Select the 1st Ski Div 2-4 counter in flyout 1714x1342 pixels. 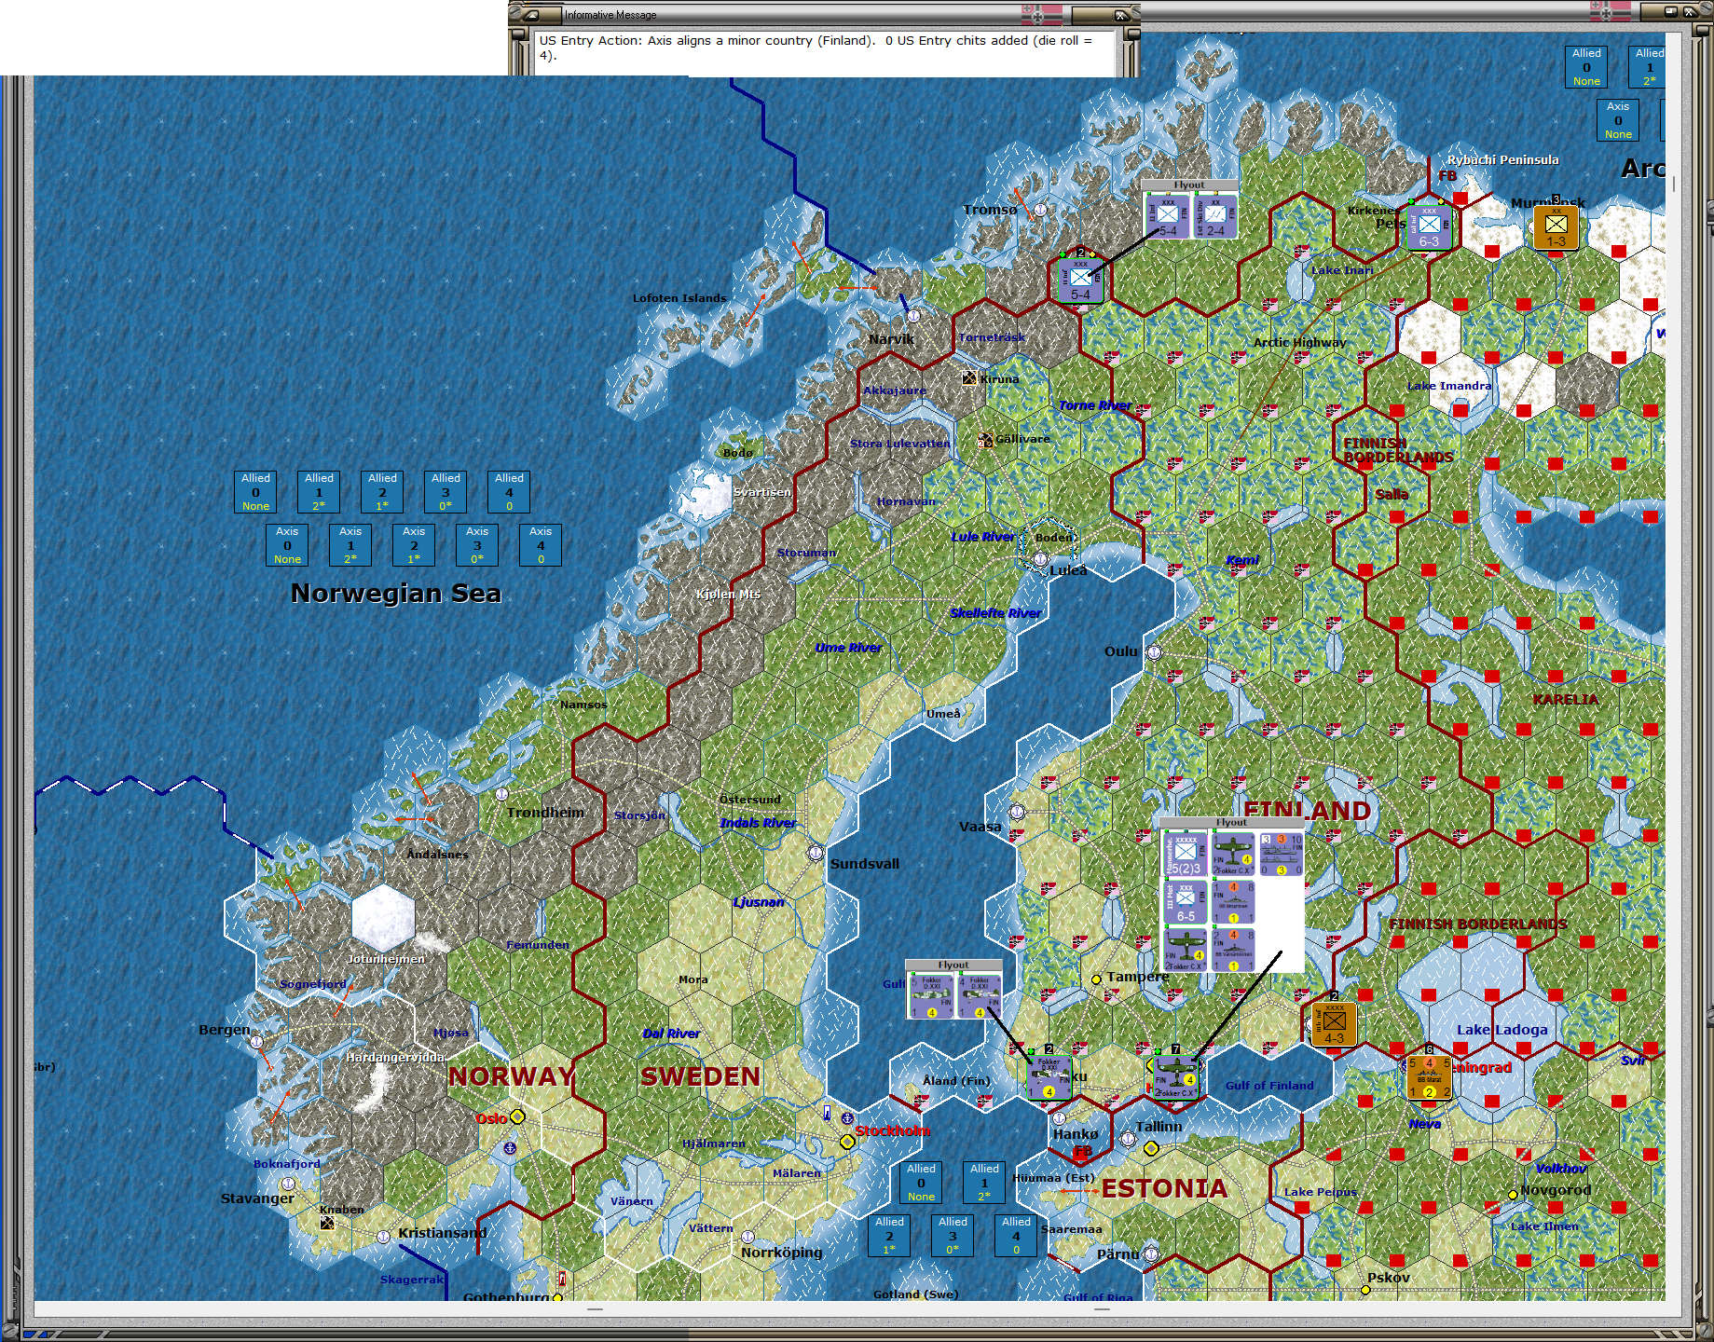pos(1215,216)
